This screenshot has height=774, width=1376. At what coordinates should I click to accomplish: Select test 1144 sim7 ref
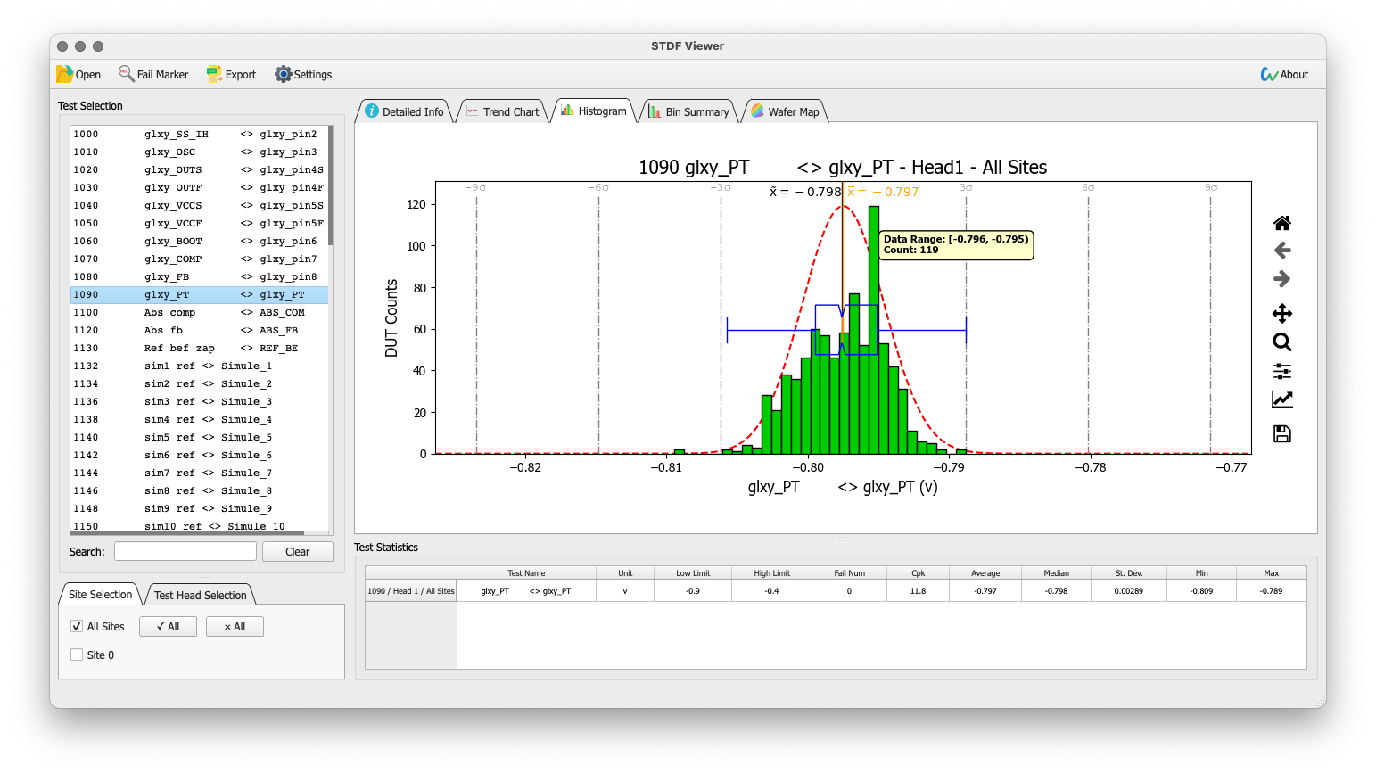(199, 473)
